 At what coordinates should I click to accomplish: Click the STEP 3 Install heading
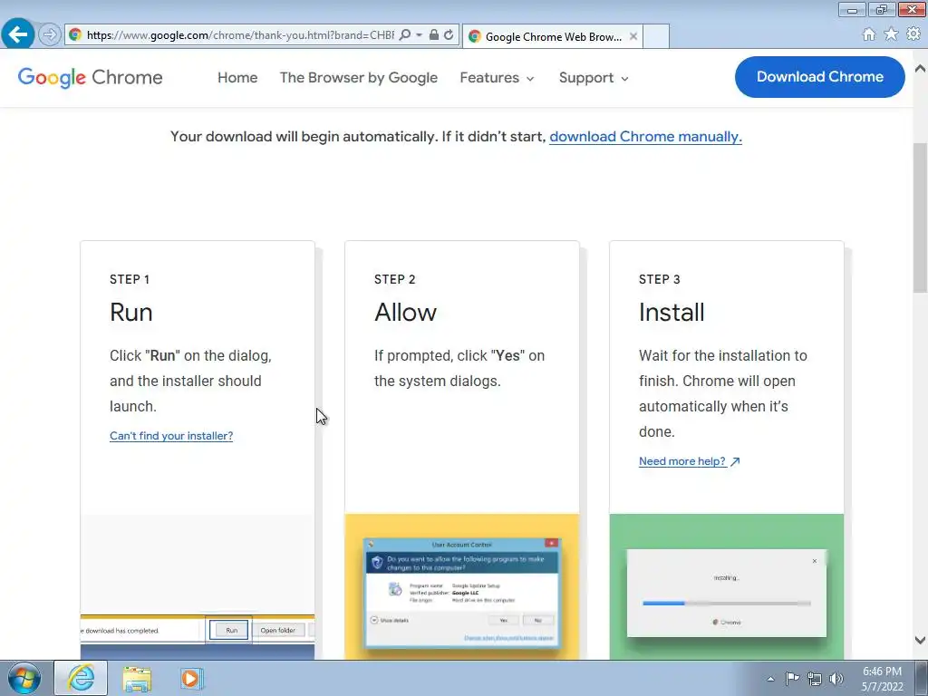[x=672, y=312]
